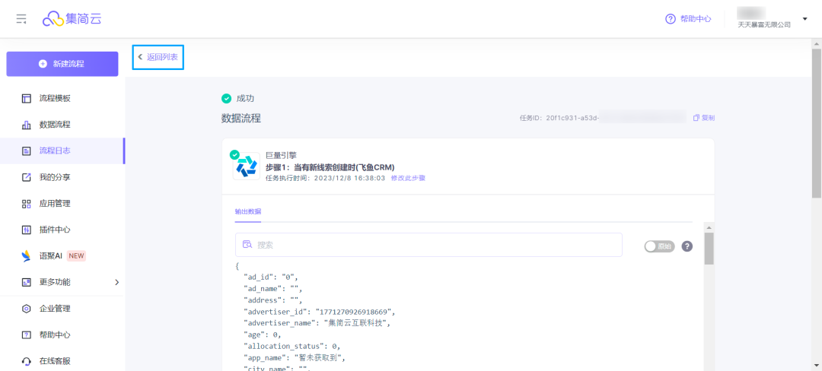Click the 修改此步骤 link
Screen dimensions: 822x371
pyautogui.click(x=408, y=178)
